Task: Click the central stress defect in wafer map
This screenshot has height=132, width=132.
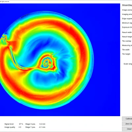Action: 48,63
